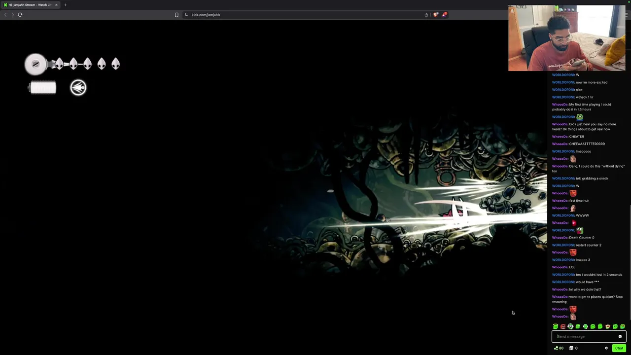Insert the green clown-headphones emote
This screenshot has height=355, width=631.
(570, 326)
